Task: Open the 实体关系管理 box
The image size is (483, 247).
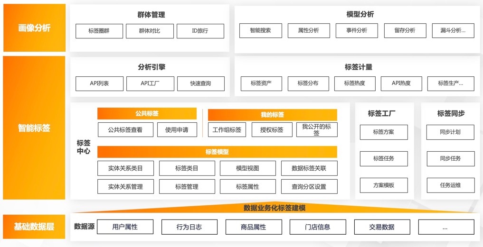Action: pos(125,186)
